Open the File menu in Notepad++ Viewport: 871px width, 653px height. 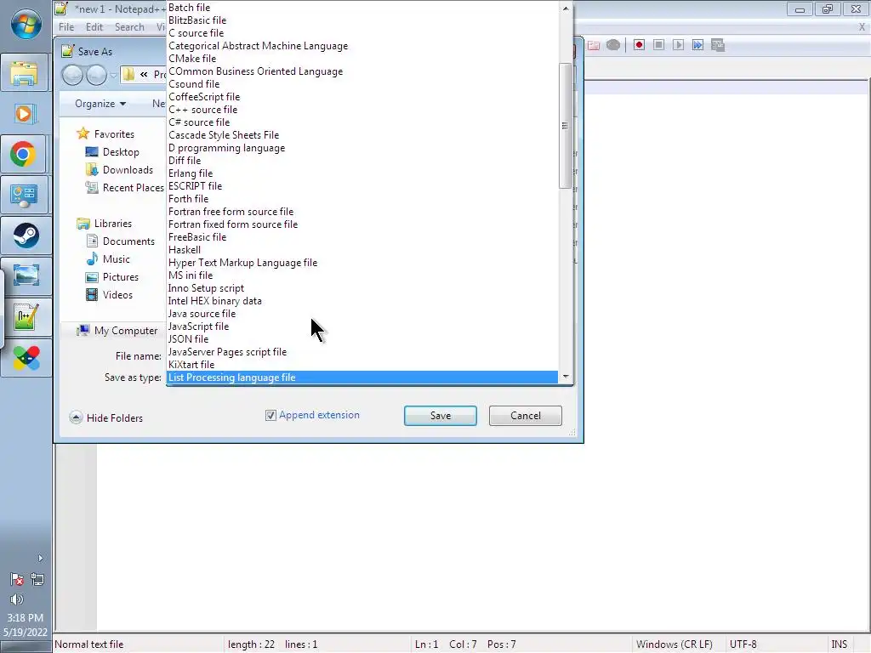point(66,26)
